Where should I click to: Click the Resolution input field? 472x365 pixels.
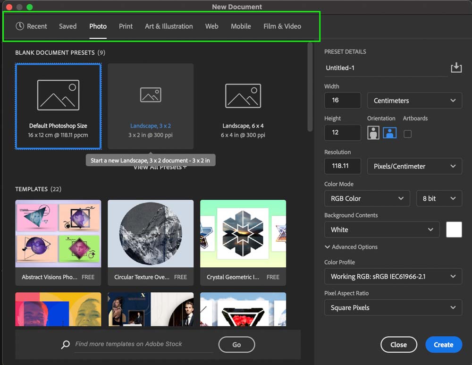343,166
